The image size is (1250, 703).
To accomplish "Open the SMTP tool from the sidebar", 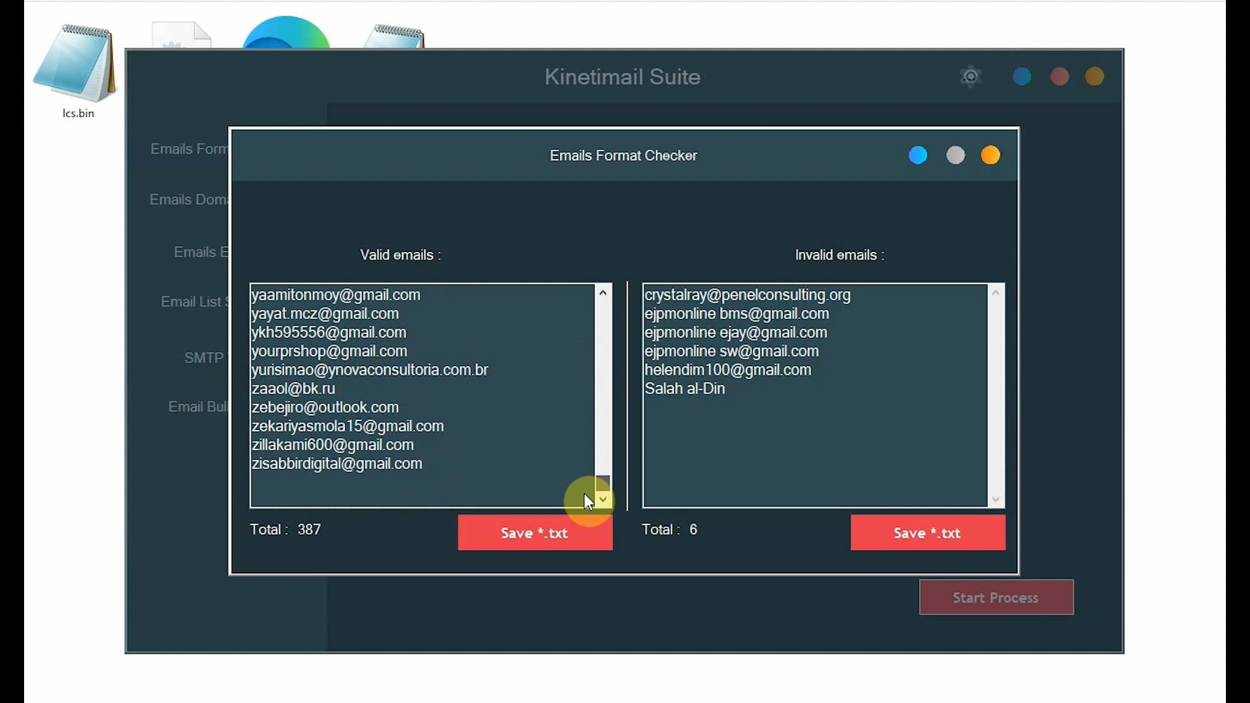I will tap(203, 357).
